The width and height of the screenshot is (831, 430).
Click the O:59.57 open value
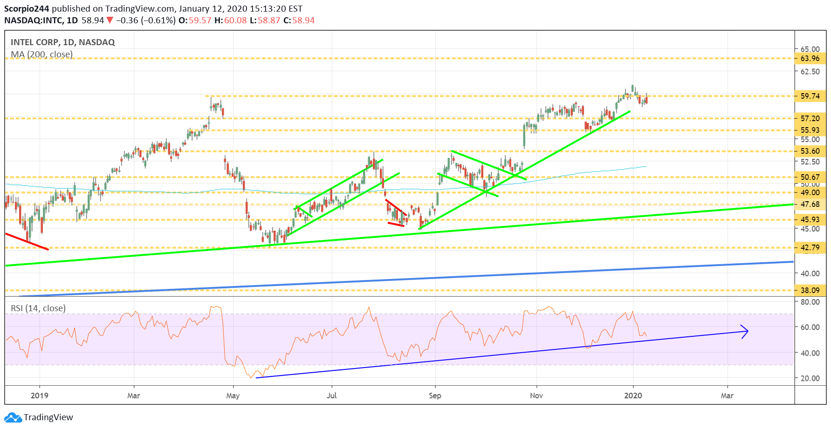[x=195, y=20]
